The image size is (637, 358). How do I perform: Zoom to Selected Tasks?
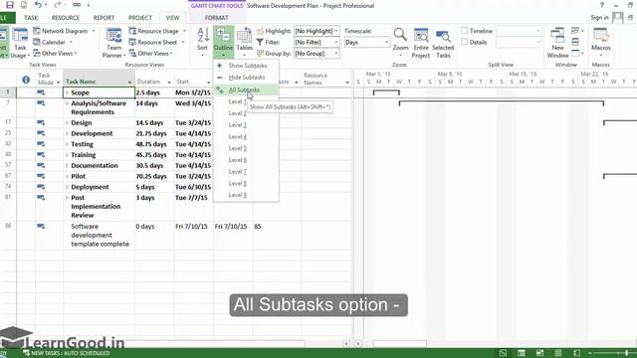(443, 43)
